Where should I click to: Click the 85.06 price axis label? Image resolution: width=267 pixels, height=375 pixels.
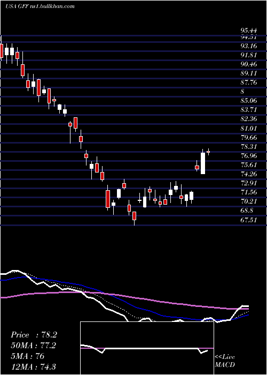pyautogui.click(x=249, y=101)
